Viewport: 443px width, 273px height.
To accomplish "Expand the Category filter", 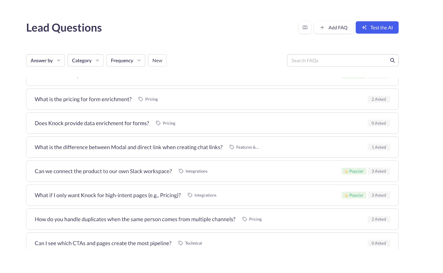I will click(x=85, y=60).
